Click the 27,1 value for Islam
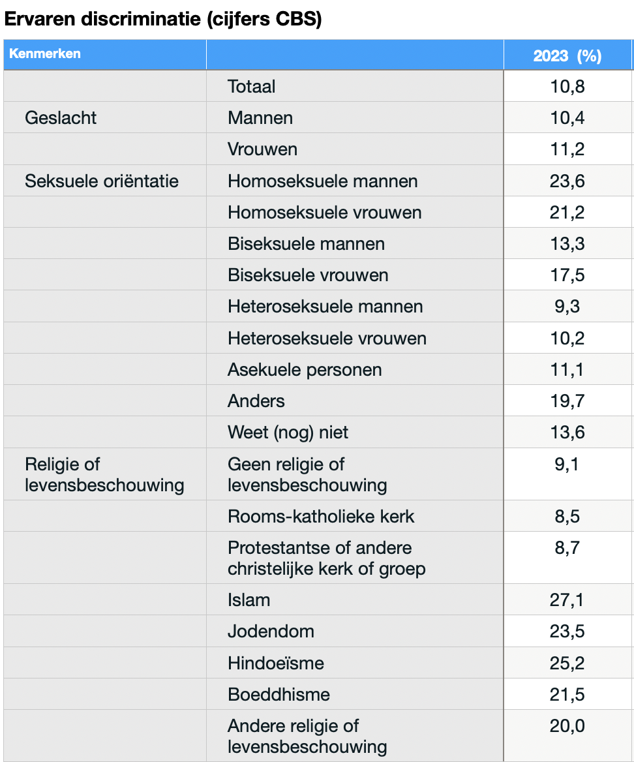This screenshot has height=762, width=634. pos(567,600)
